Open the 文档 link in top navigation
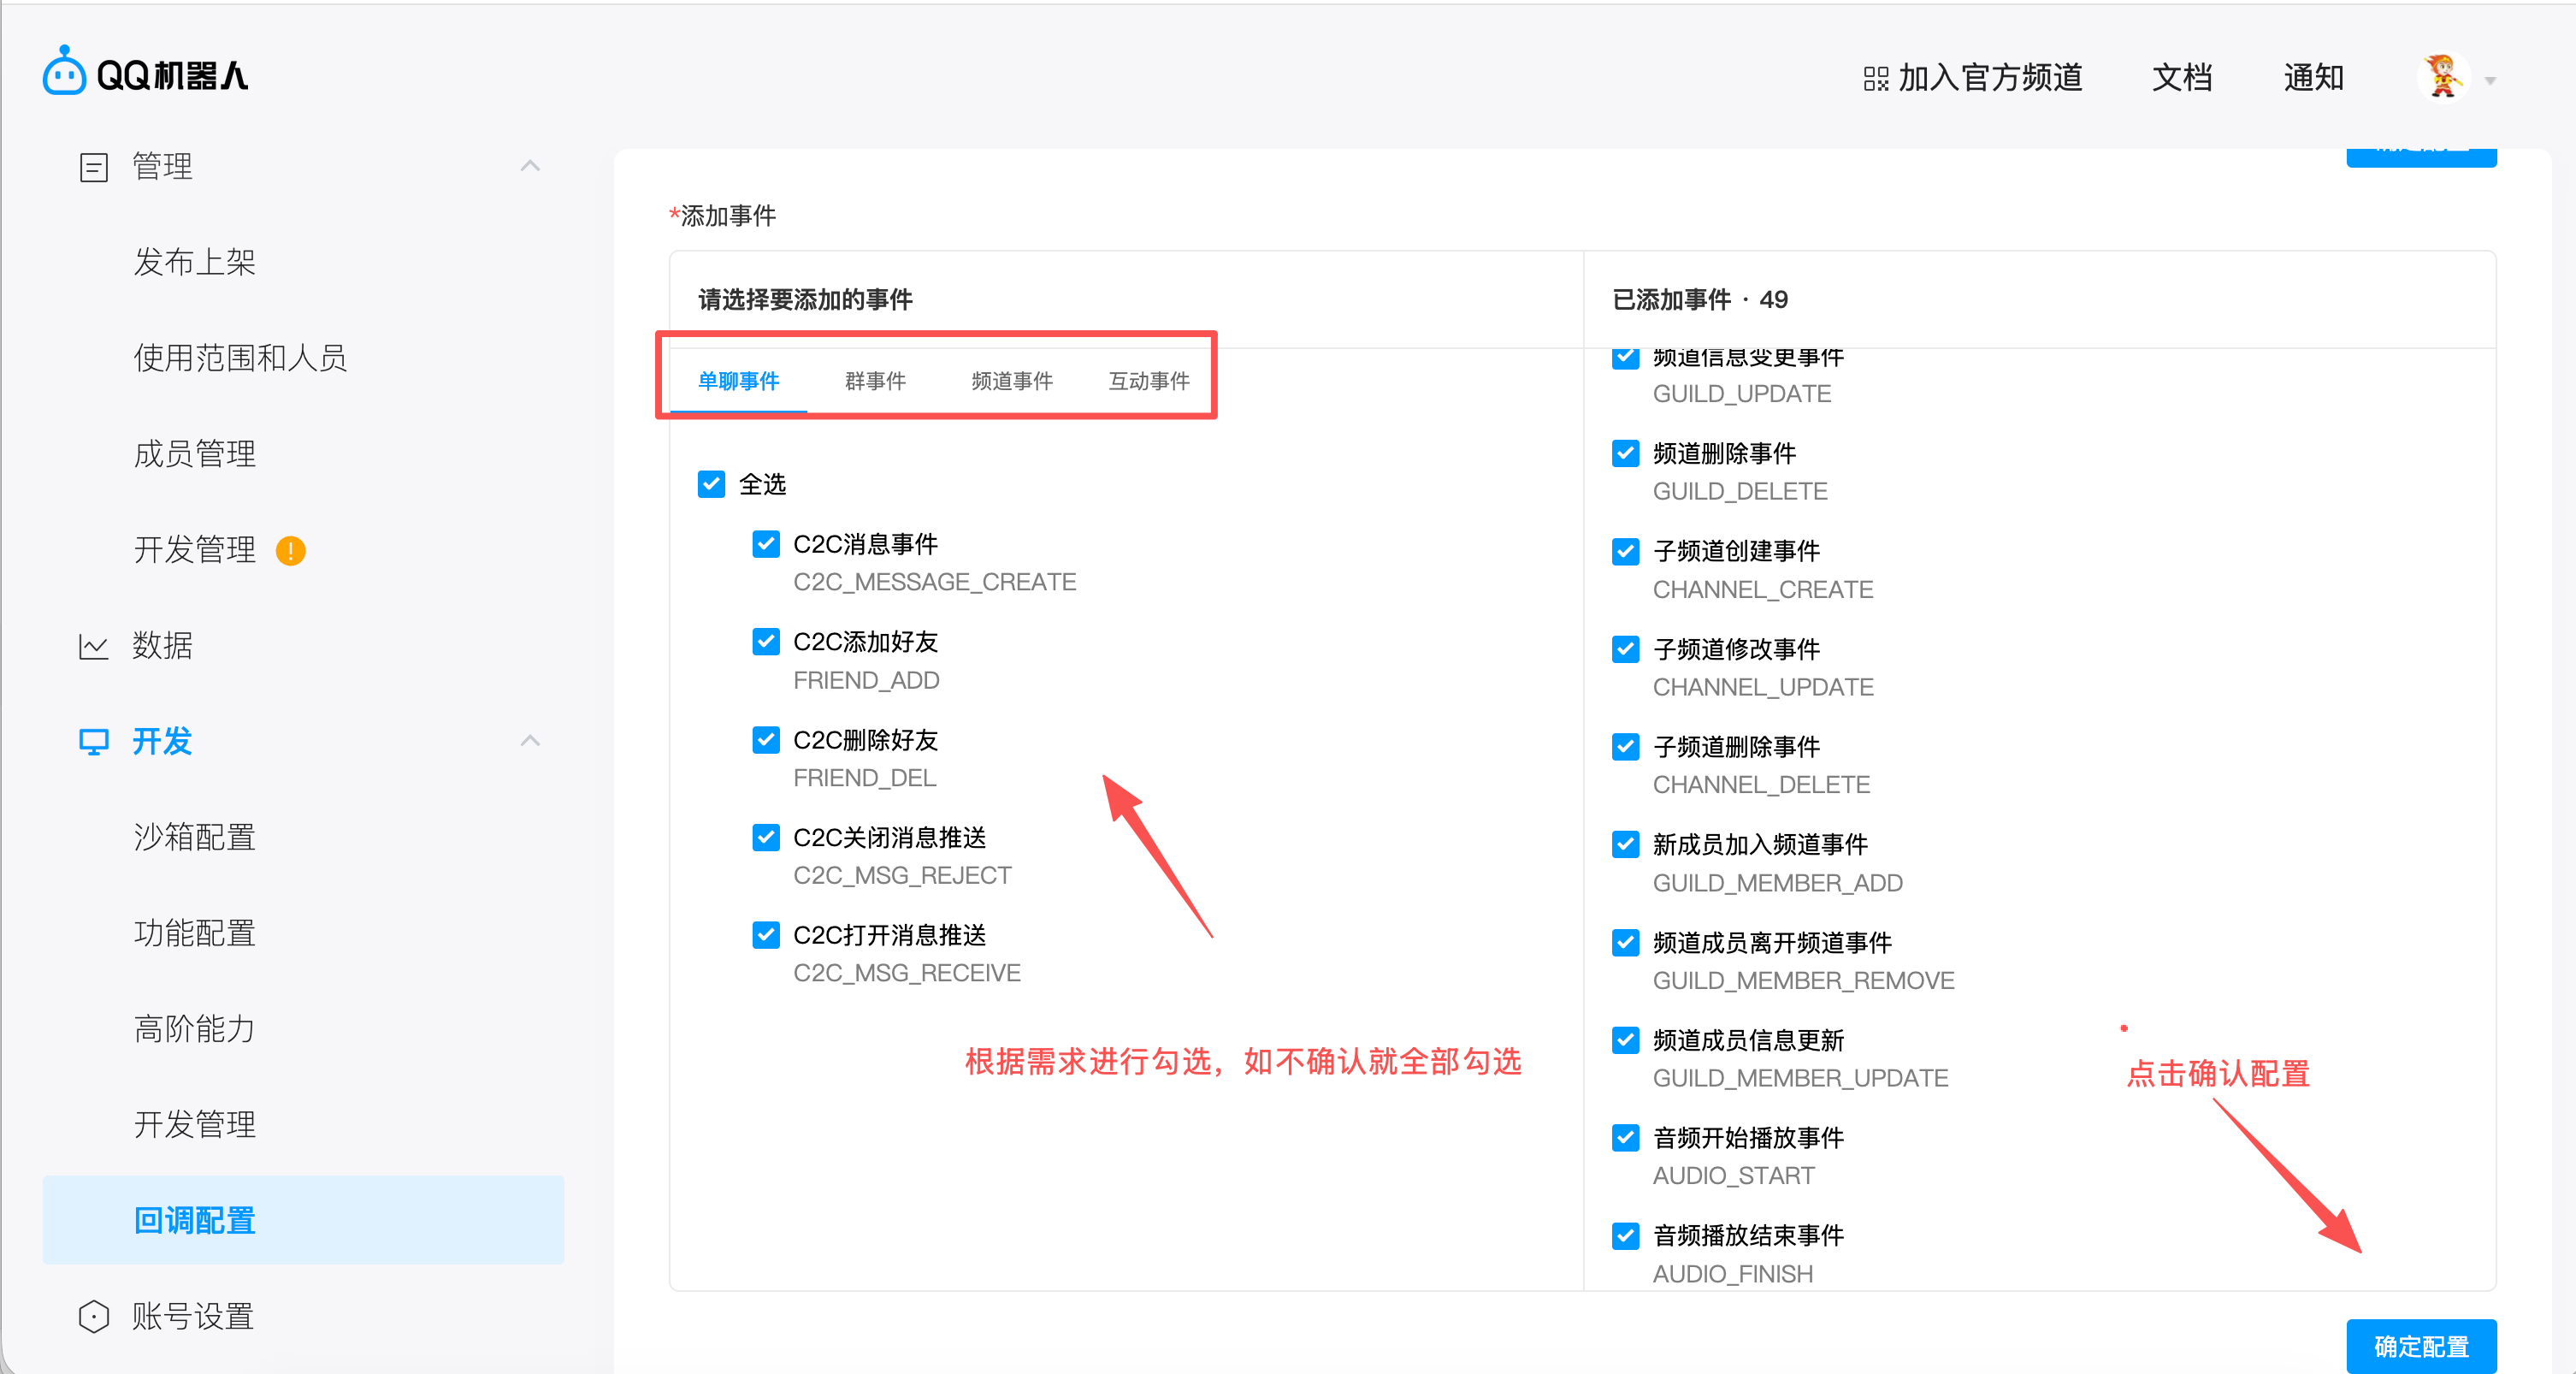Image resolution: width=2576 pixels, height=1374 pixels. pyautogui.click(x=2181, y=77)
